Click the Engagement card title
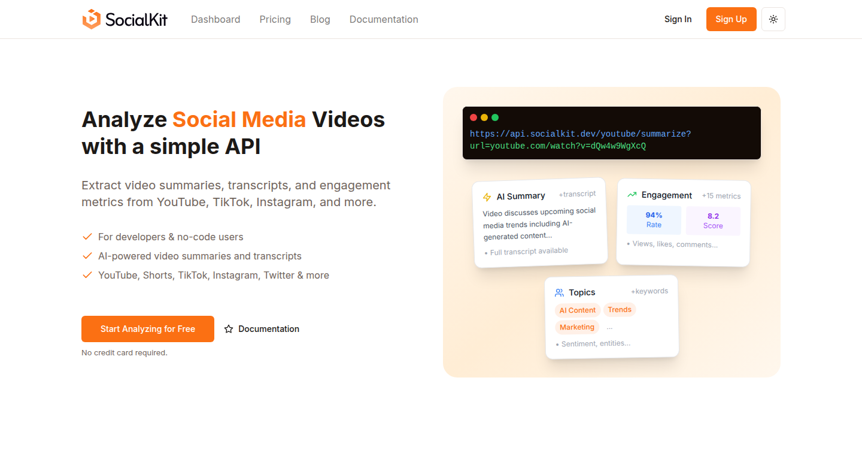 [667, 195]
